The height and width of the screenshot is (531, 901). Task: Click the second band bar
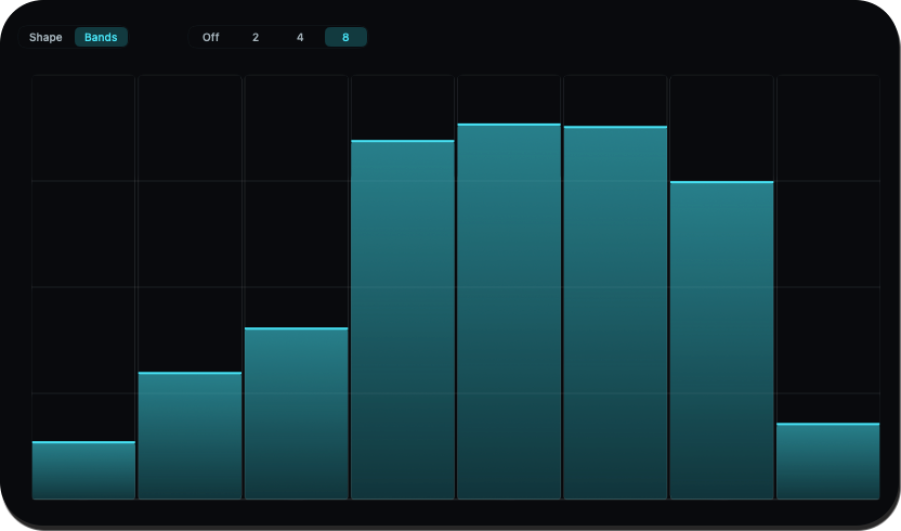point(190,436)
